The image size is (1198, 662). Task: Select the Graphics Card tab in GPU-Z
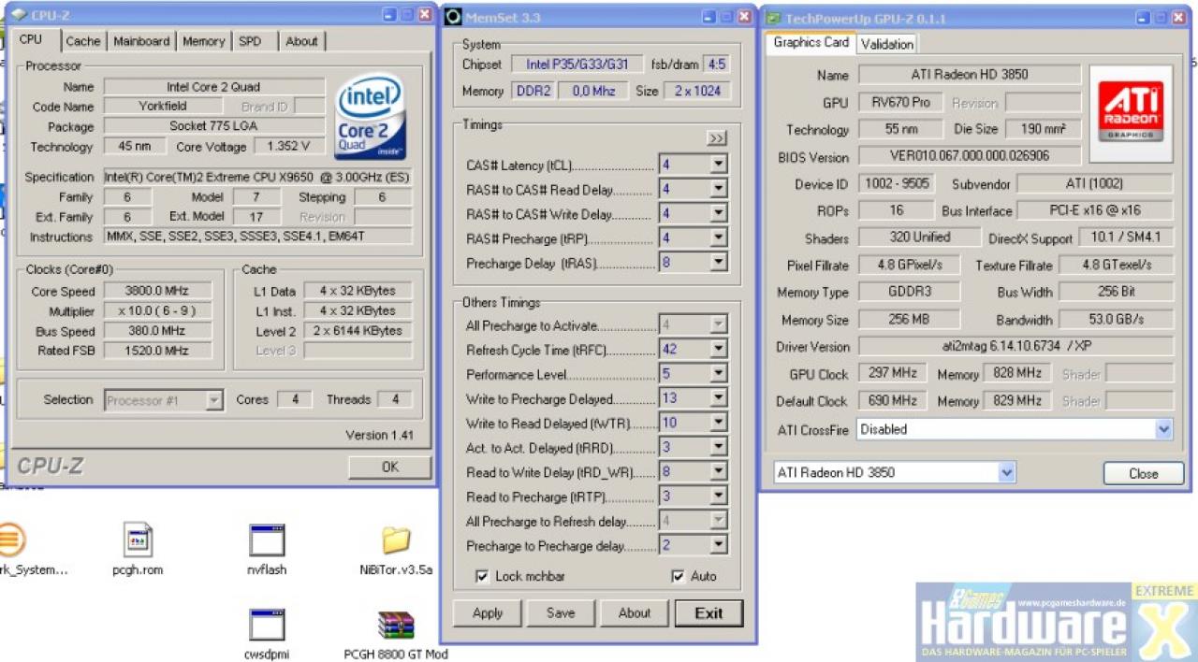(x=811, y=42)
